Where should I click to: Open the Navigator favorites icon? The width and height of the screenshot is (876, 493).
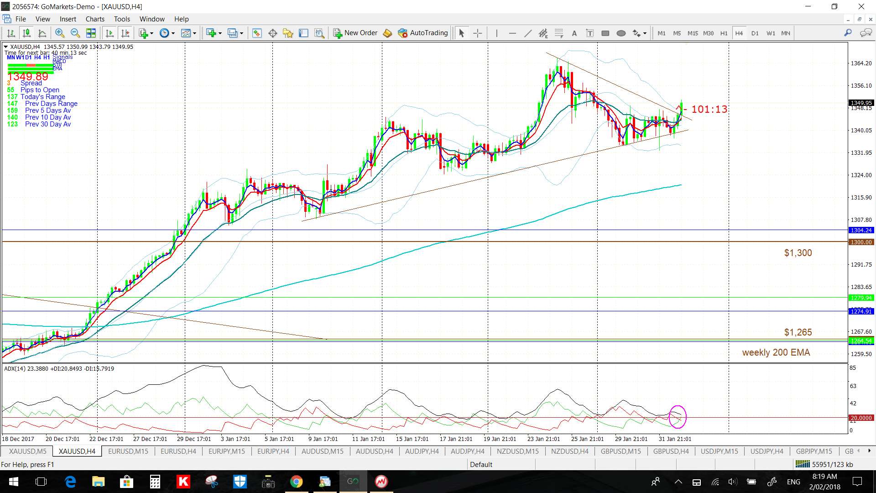point(288,33)
